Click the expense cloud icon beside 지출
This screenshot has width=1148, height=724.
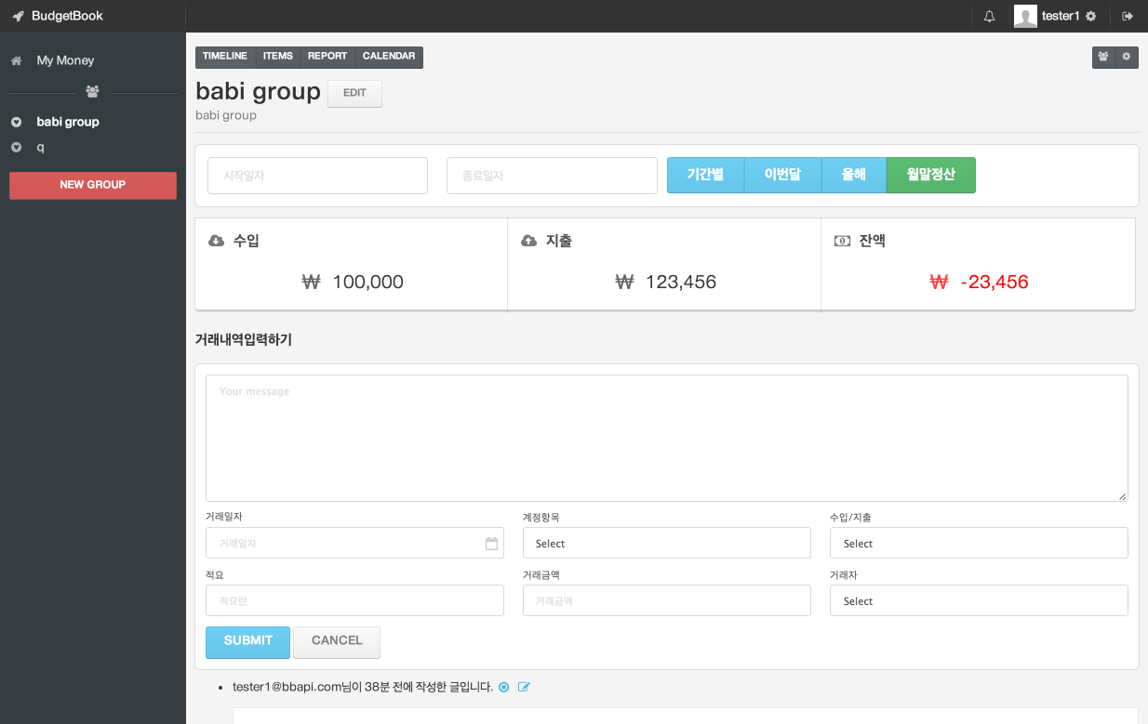point(529,241)
